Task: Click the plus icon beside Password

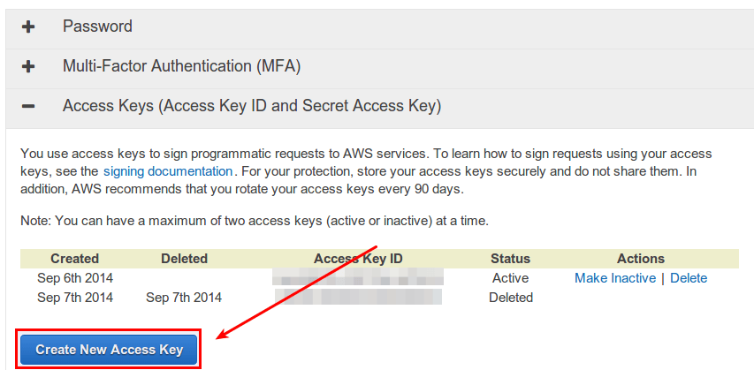Action: tap(28, 26)
